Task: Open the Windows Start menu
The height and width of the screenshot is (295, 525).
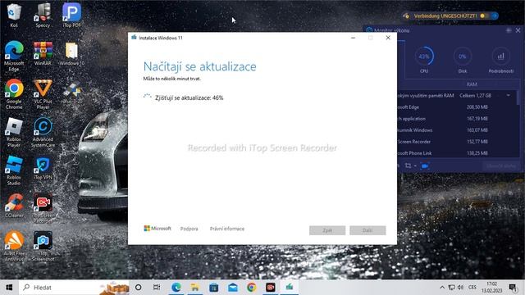Action: pos(9,288)
